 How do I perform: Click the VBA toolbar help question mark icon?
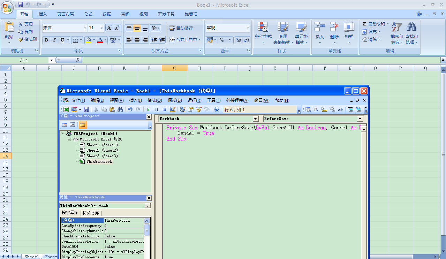coord(217,109)
